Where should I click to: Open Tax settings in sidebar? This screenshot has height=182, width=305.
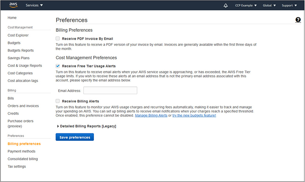pos(17,166)
